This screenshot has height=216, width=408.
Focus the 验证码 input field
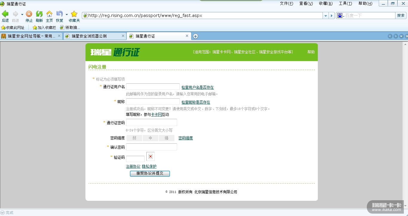click(135, 159)
